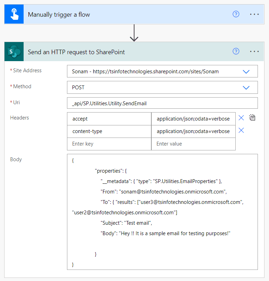Screen dimensions: 269x281
Task: Click the SharePoint connector icon
Action: 14,52
